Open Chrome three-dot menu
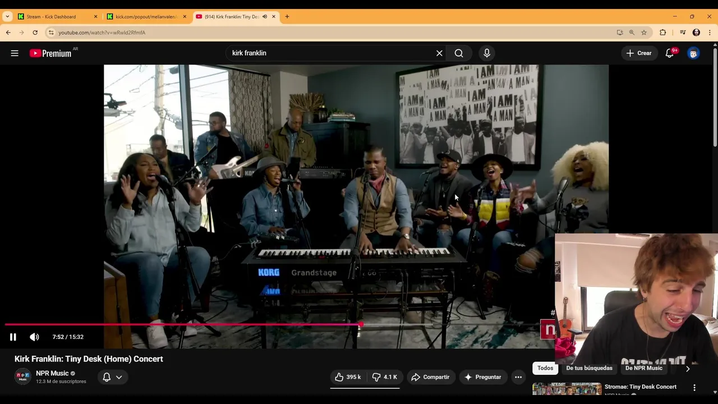Image resolution: width=718 pixels, height=404 pixels. point(710,33)
